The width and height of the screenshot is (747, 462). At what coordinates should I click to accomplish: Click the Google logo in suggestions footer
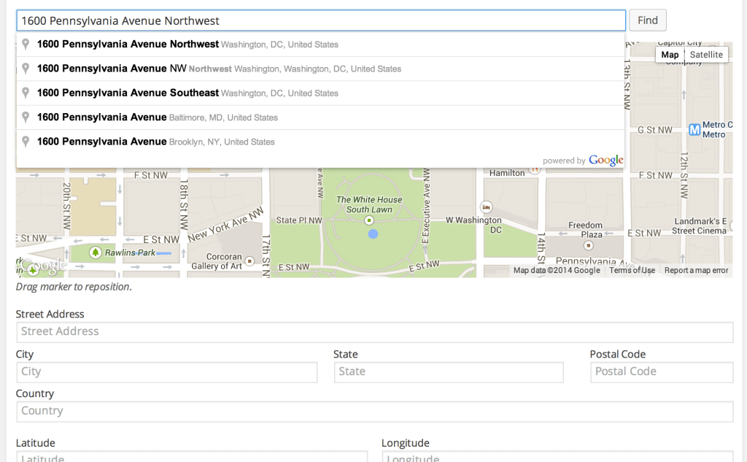605,161
